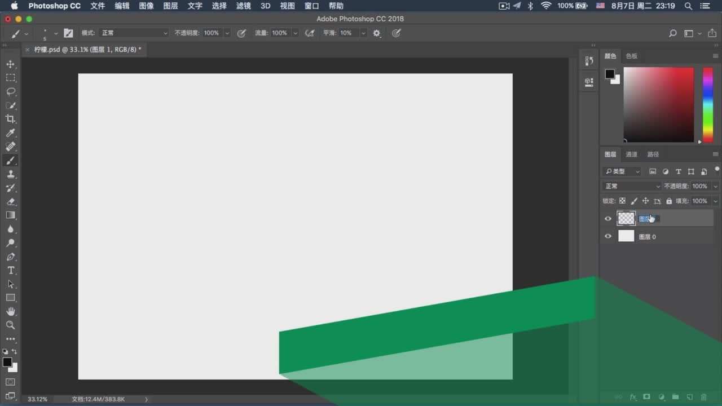This screenshot has width=722, height=406.
Task: Toggle Quick Mask mode
Action: pyautogui.click(x=11, y=382)
